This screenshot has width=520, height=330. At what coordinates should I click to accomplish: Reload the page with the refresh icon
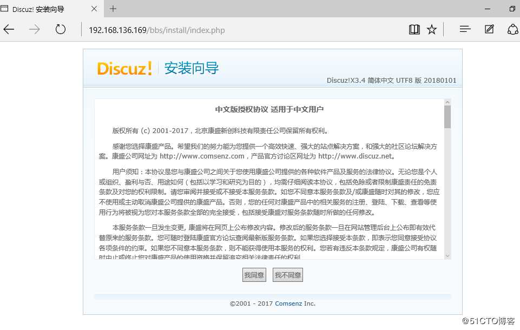tap(61, 30)
